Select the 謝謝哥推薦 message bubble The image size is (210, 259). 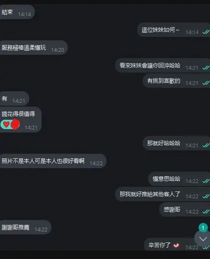click(25, 227)
